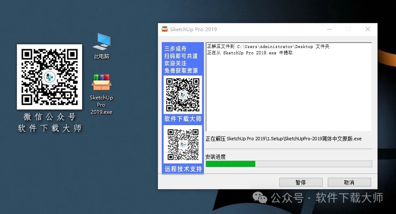Screen dimensions: 396x214
Task: Click the large QR code on the desktop
Action: click(x=49, y=77)
